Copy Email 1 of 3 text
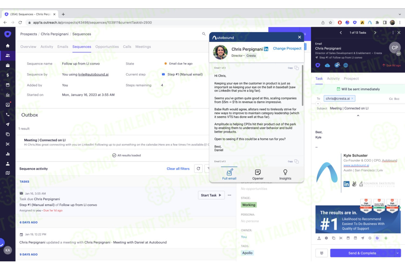 [x=293, y=68]
